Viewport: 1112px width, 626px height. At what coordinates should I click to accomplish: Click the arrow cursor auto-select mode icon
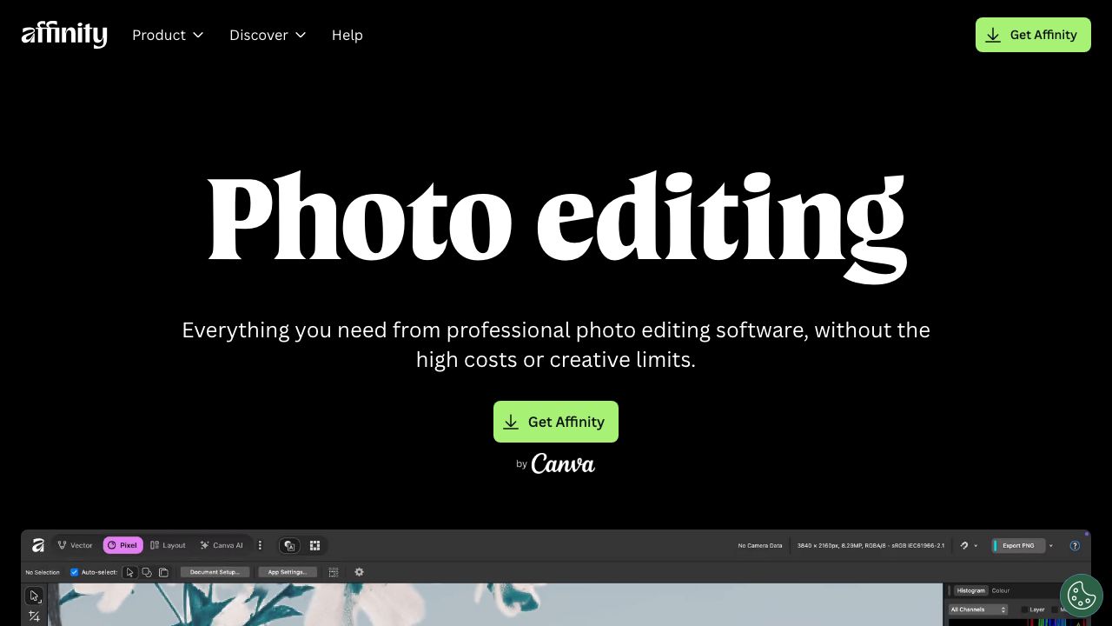pyautogui.click(x=129, y=572)
